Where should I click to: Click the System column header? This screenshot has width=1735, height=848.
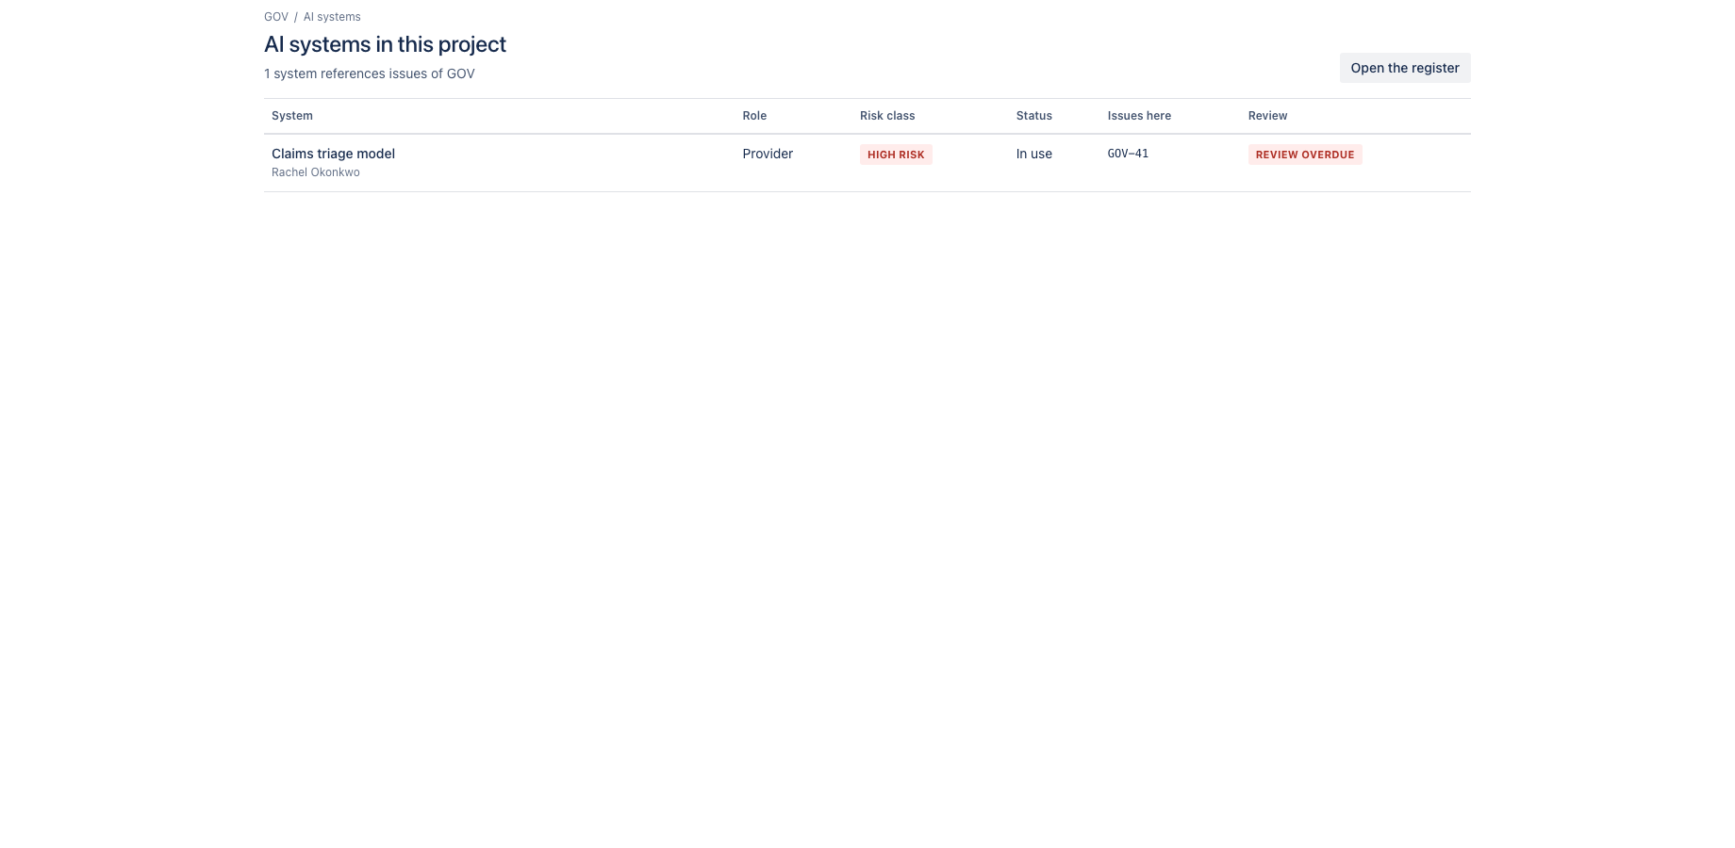292,116
